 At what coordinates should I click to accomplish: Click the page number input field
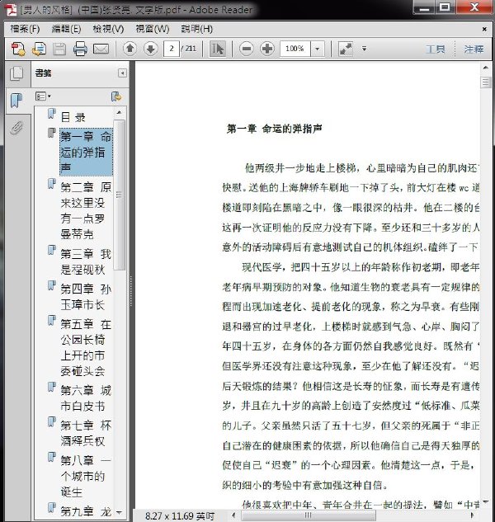pos(172,49)
